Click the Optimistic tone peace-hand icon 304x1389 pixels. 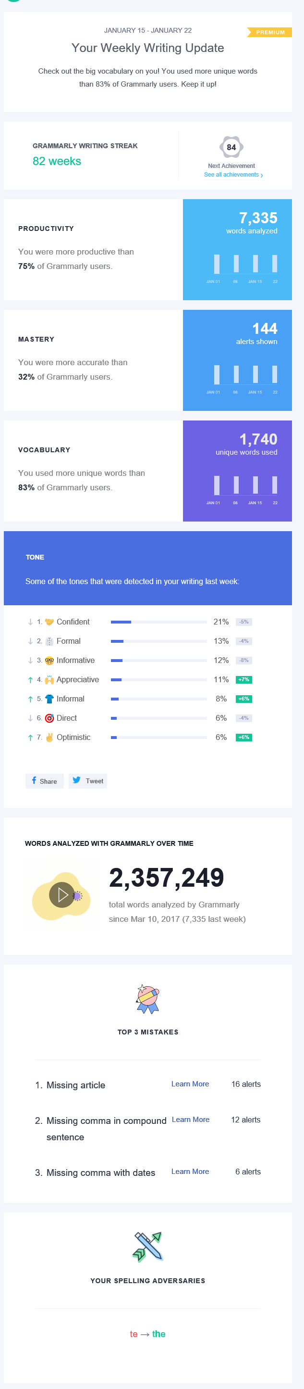click(49, 737)
